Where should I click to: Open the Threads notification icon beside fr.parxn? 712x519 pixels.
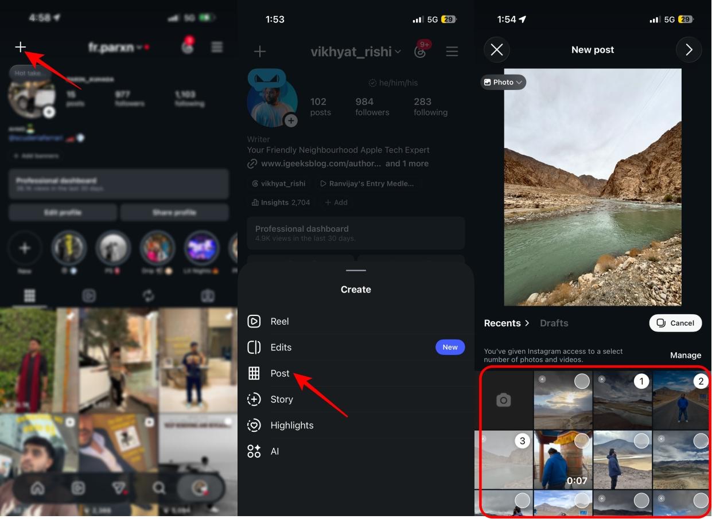[x=188, y=47]
